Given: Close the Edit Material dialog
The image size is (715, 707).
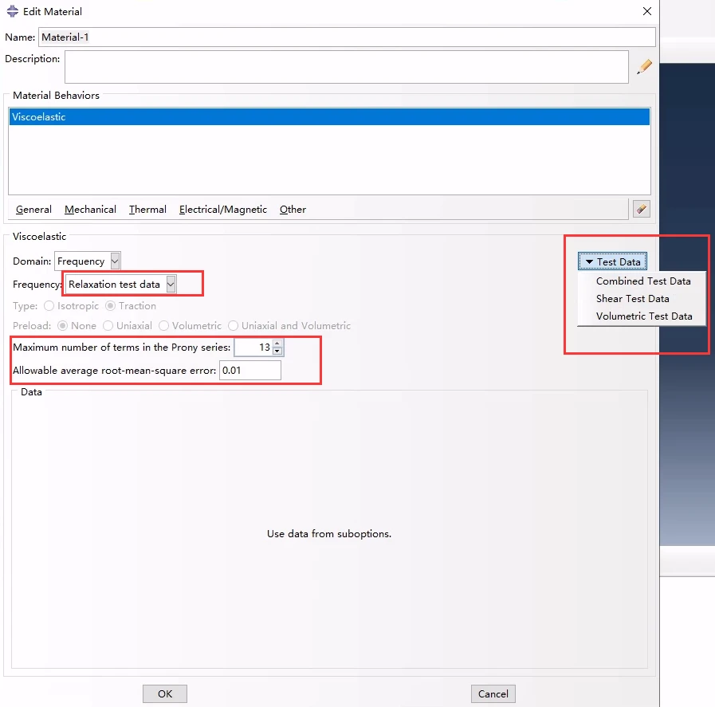Looking at the screenshot, I should 646,11.
